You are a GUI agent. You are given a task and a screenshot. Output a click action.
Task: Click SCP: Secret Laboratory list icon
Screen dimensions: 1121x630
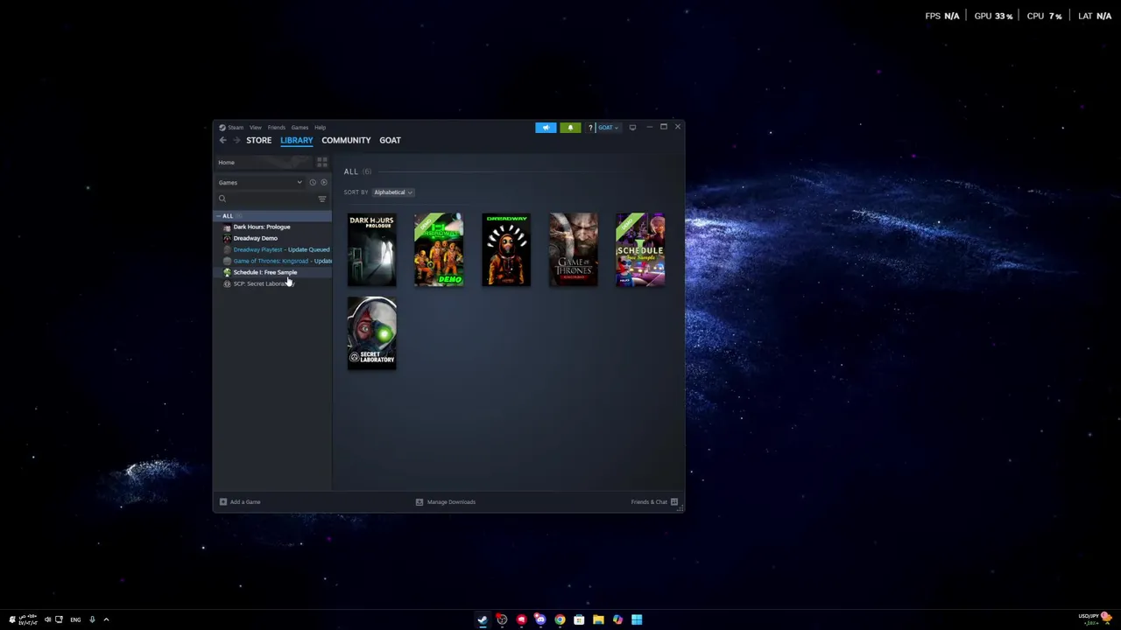(227, 283)
